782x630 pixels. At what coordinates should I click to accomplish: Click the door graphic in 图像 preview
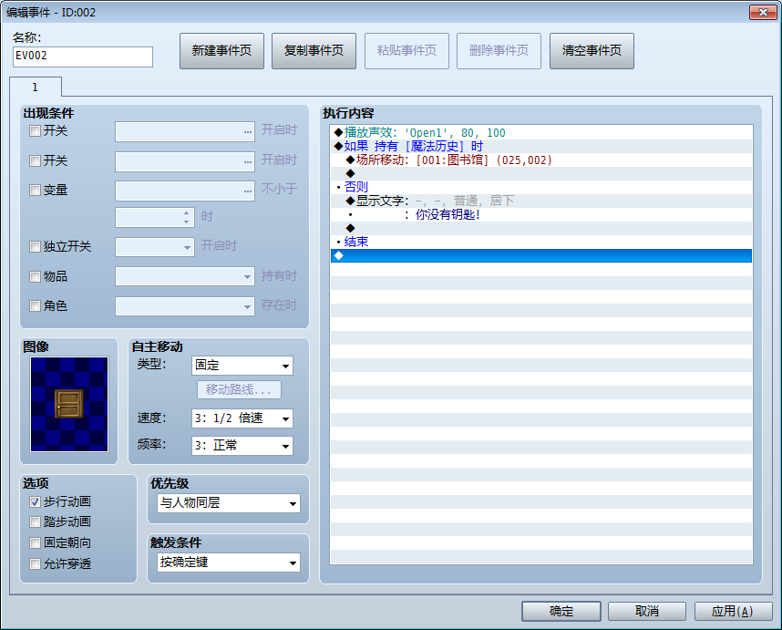(x=69, y=404)
